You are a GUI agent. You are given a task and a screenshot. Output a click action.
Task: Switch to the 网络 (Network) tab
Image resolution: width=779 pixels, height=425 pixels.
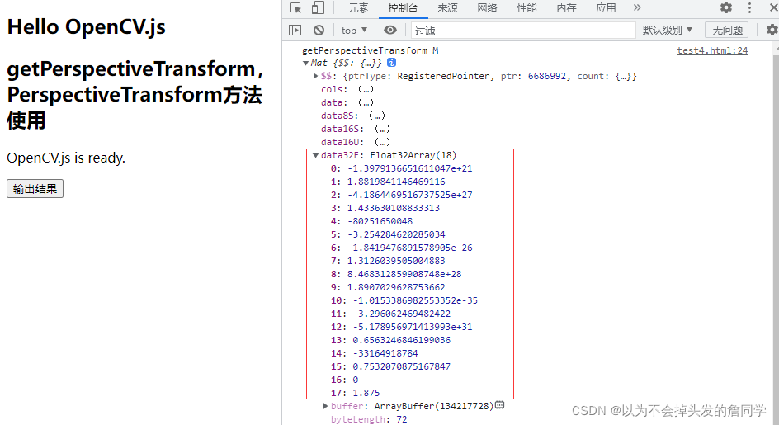click(488, 8)
